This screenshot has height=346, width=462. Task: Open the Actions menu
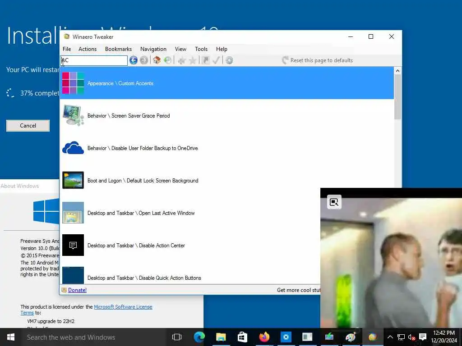pos(88,49)
